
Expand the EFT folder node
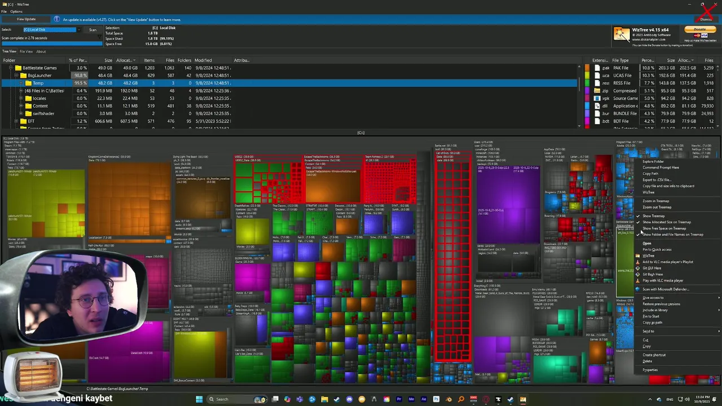click(15, 121)
